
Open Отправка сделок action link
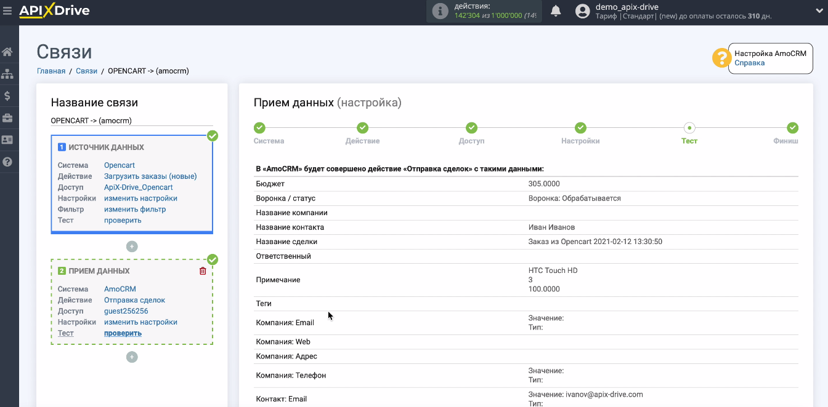click(x=134, y=300)
